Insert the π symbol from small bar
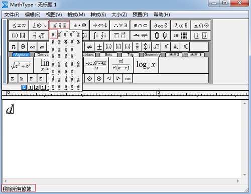This screenshot has width=251, height=194. pos(14,47)
